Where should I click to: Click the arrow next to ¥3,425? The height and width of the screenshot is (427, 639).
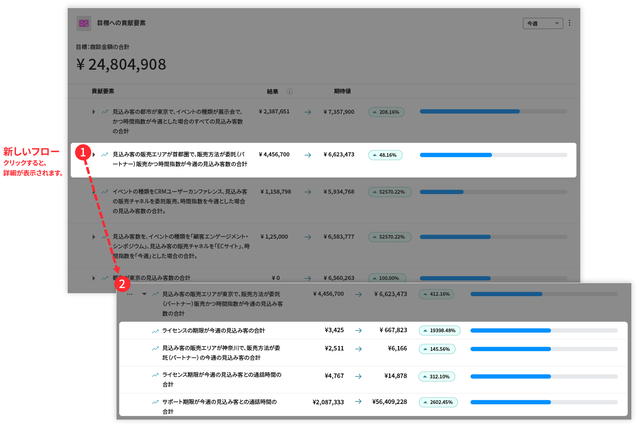(359, 331)
